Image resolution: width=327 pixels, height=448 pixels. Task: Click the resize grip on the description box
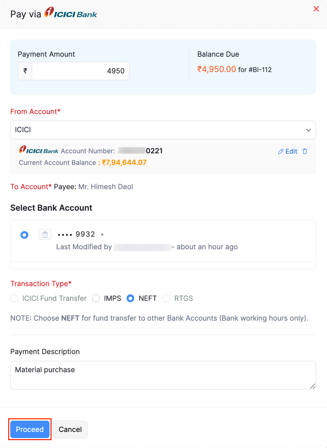pos(312,387)
